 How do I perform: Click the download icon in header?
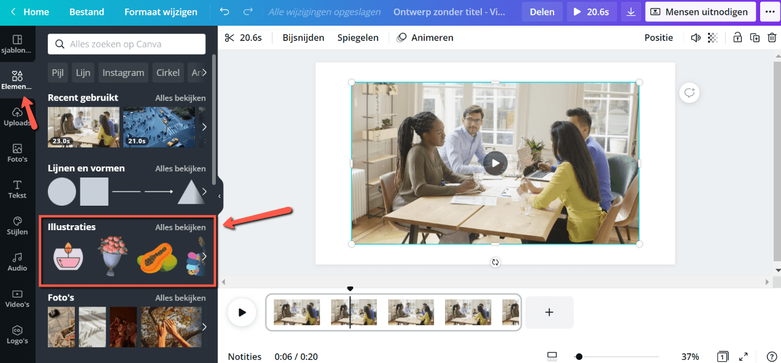(x=630, y=12)
